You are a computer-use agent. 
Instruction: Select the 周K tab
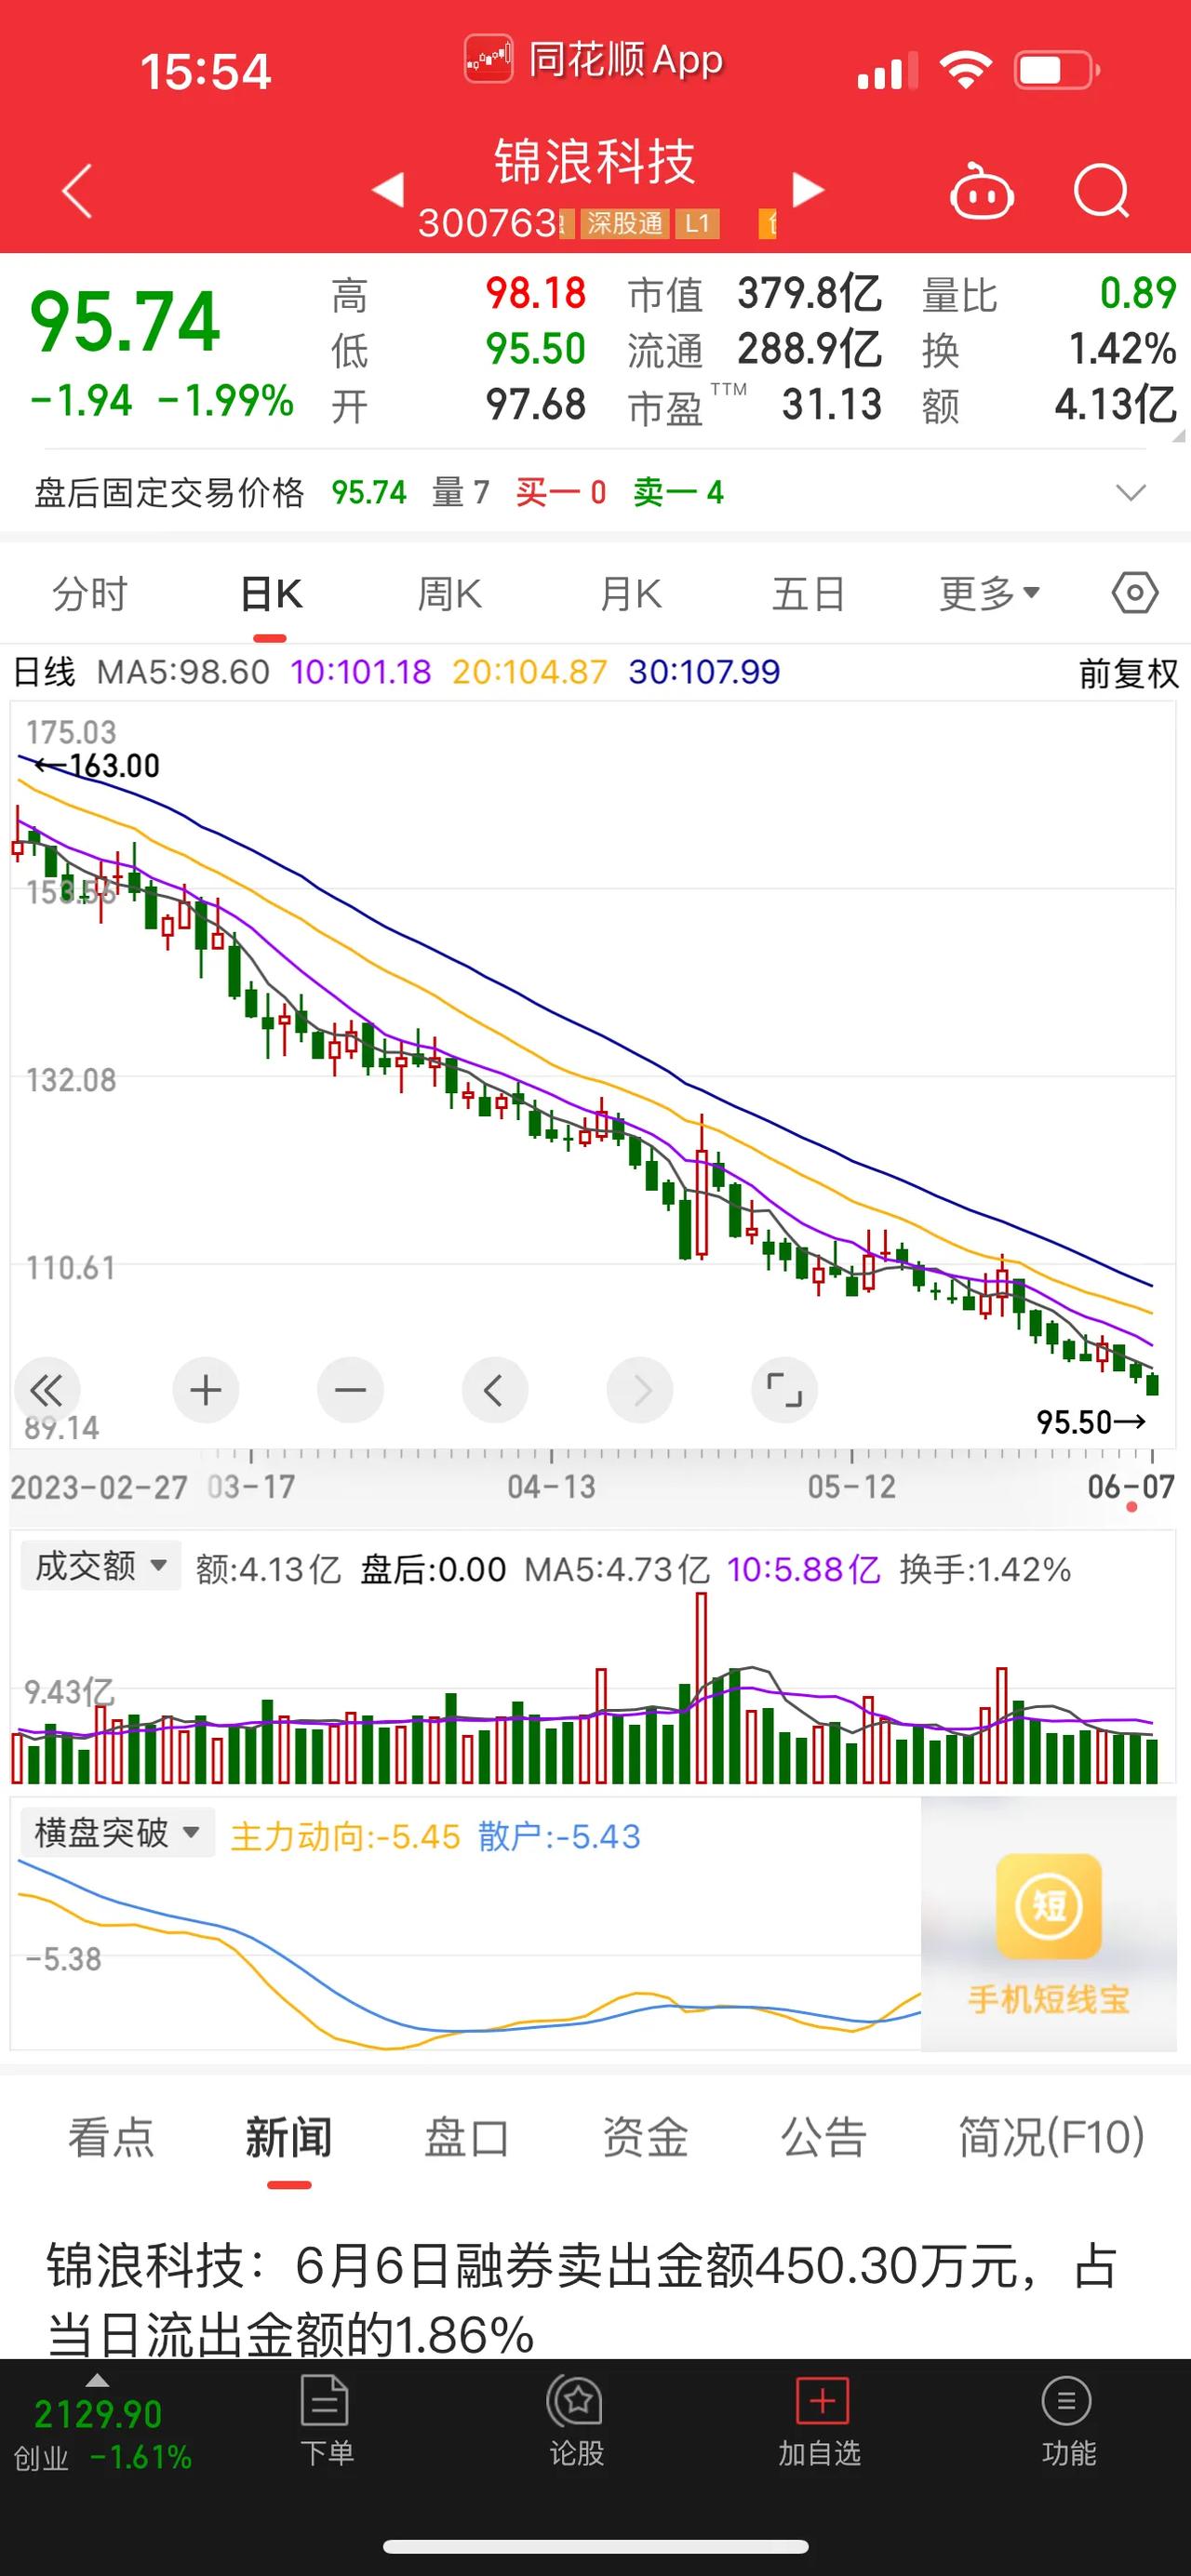(450, 594)
